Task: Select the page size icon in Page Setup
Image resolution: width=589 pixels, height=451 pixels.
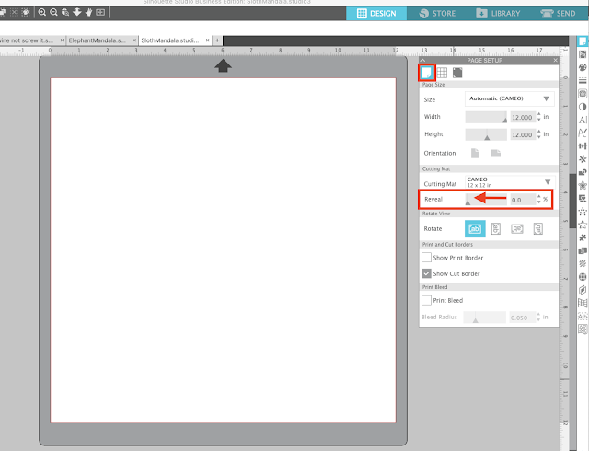Action: coord(427,73)
